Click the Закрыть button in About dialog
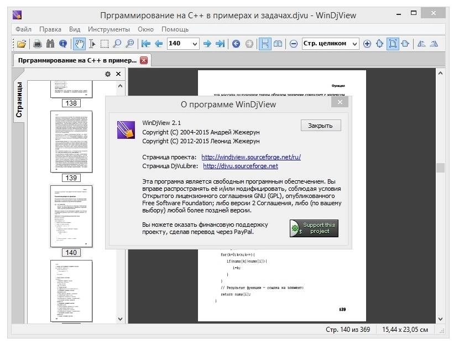The width and height of the screenshot is (459, 349). tap(321, 126)
